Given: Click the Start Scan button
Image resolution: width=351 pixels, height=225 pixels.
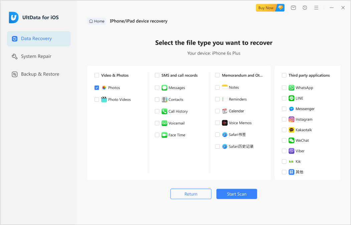Looking at the screenshot, I should click(x=236, y=194).
